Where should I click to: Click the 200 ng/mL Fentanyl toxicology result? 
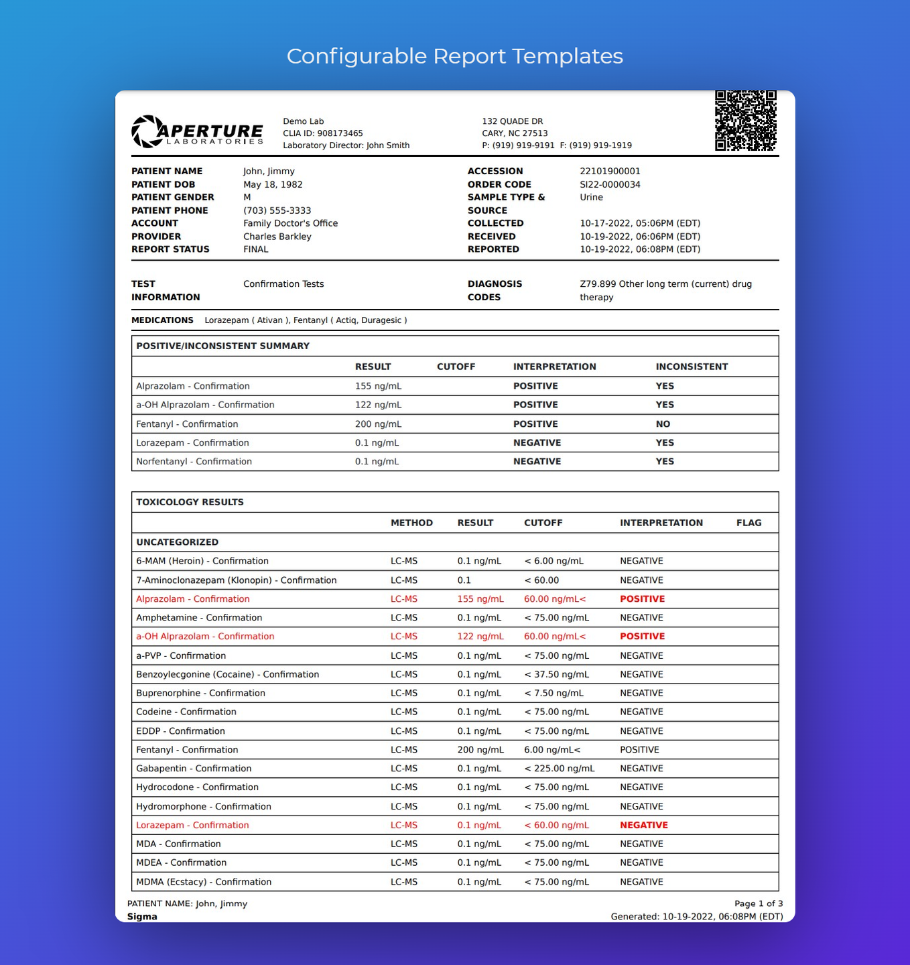pyautogui.click(x=480, y=750)
